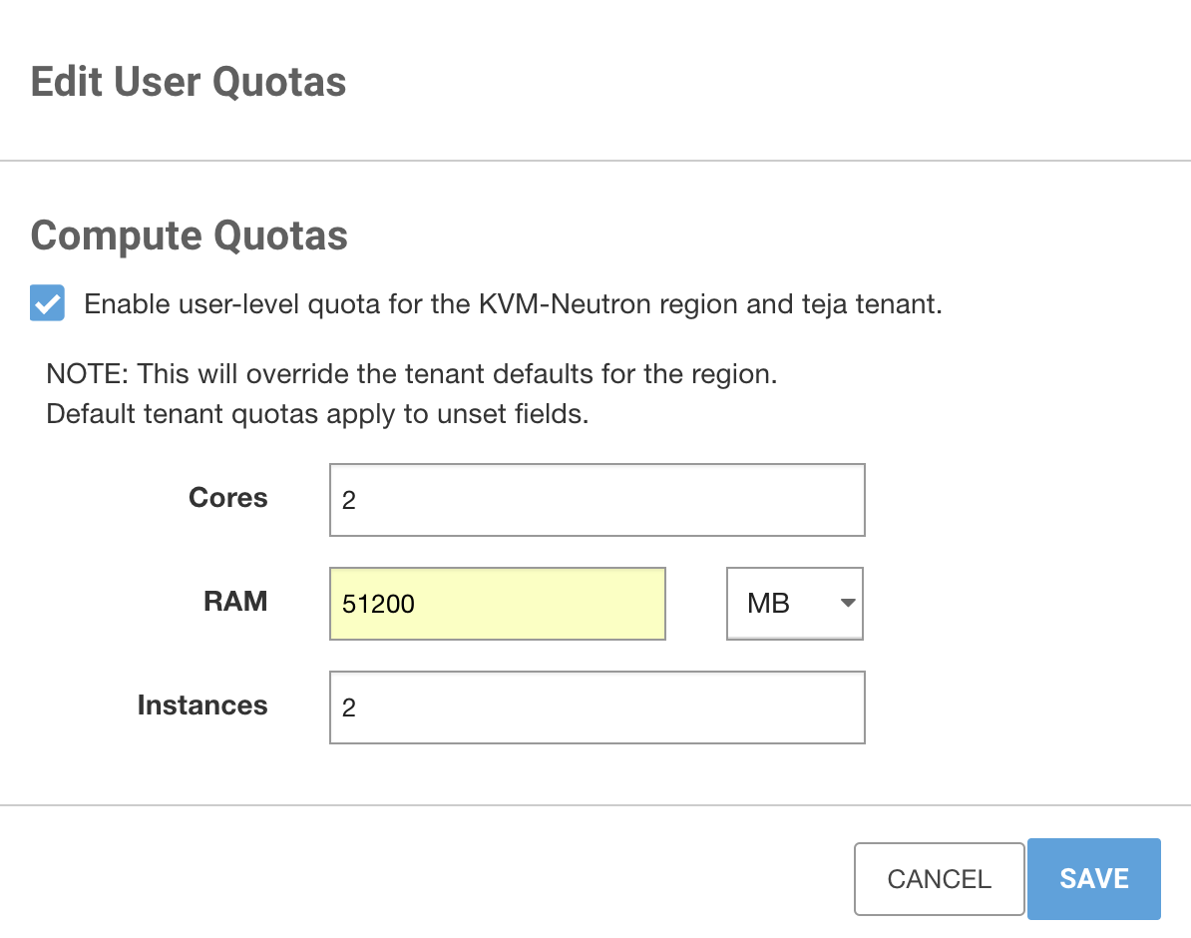Image resolution: width=1191 pixels, height=938 pixels.
Task: Click the Compute Quotas section heading
Action: click(190, 236)
